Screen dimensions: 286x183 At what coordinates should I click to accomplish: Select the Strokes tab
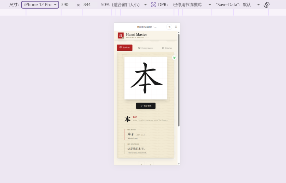click(125, 47)
